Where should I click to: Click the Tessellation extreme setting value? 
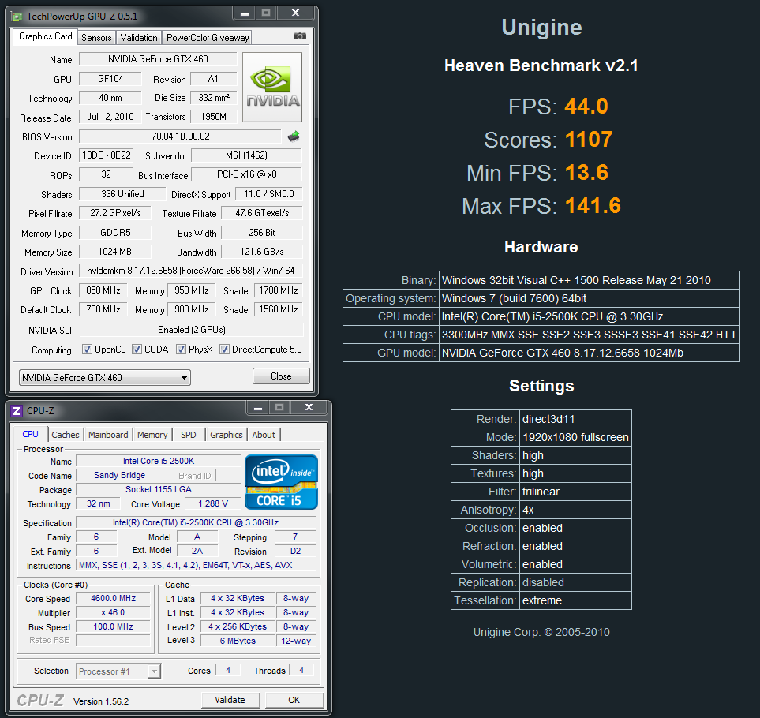[x=576, y=600]
